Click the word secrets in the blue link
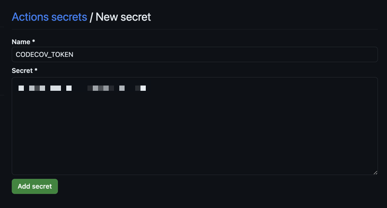Screen dimensions: 387x208 pos(69,17)
